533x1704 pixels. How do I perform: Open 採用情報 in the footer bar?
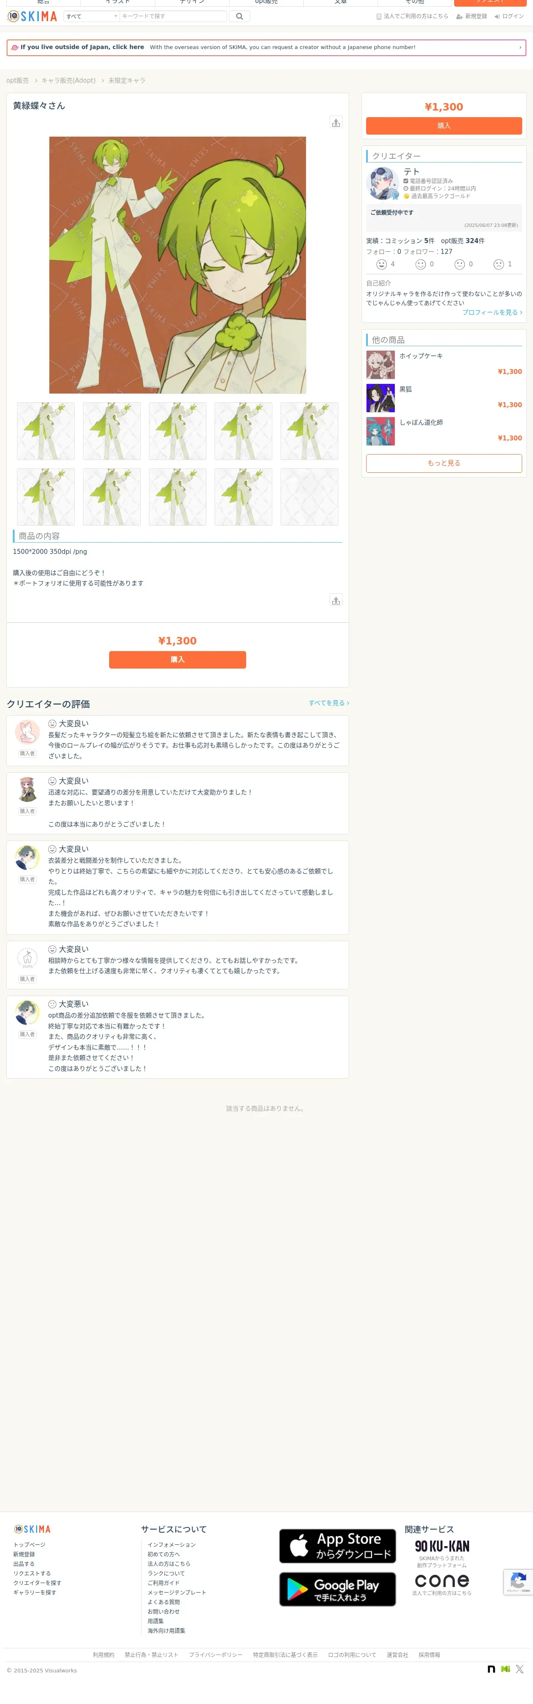pos(429,1655)
